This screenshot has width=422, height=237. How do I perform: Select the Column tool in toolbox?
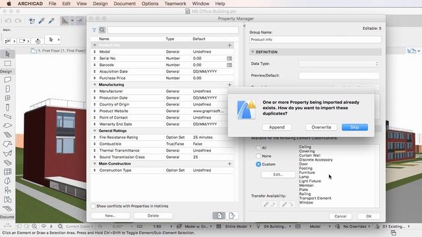click(7, 107)
